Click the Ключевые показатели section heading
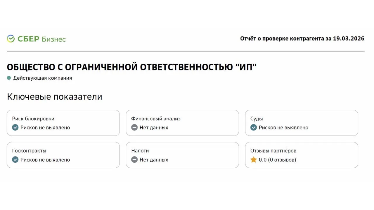 pyautogui.click(x=55, y=97)
